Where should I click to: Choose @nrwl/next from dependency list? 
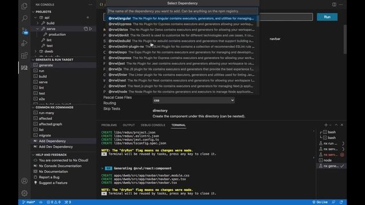point(182,86)
